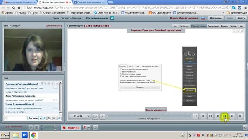Image resolution: width=248 pixels, height=139 pixels.
Task: Click the 1:1 actual size icon
Action: point(242,31)
